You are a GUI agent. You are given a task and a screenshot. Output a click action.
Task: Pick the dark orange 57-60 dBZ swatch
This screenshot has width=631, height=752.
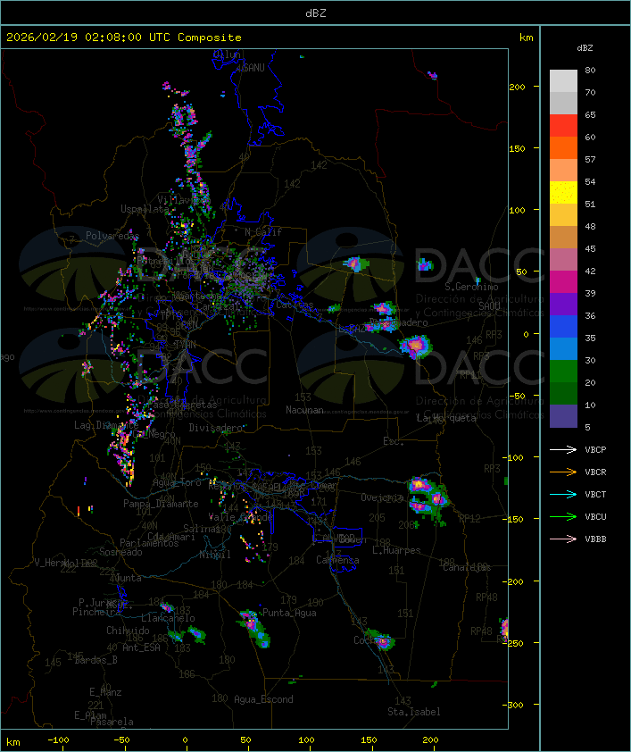pos(563,147)
